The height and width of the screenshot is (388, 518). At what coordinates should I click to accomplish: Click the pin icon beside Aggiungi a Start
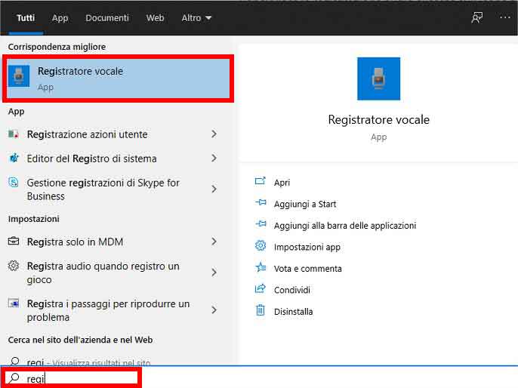coord(261,202)
